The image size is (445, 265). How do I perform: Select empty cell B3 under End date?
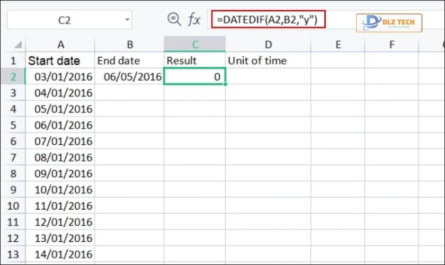pos(129,93)
